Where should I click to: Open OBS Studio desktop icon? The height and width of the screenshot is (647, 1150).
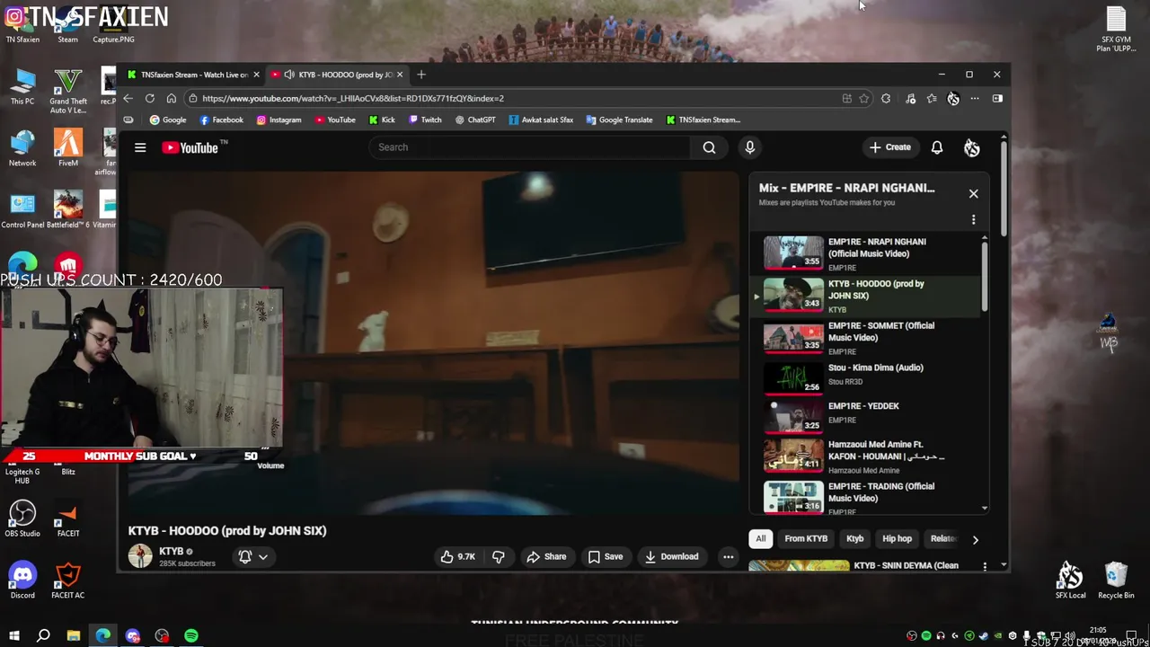click(22, 518)
